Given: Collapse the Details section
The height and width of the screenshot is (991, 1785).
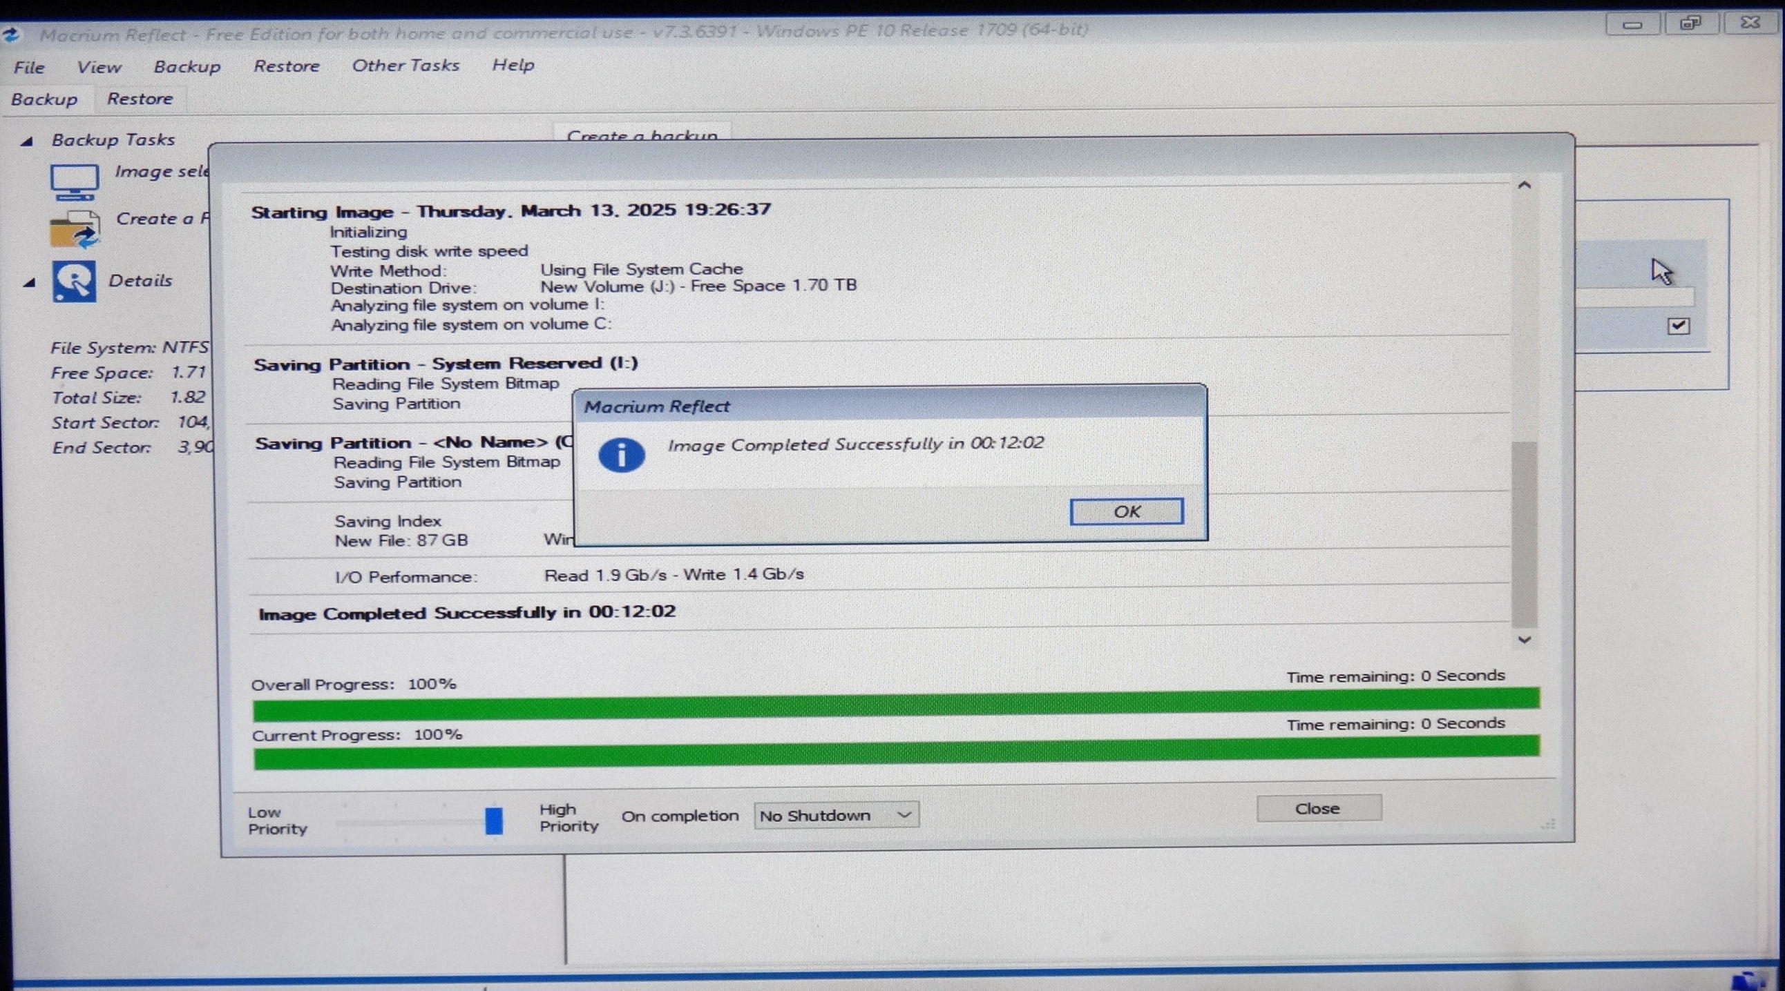Looking at the screenshot, I should point(29,282).
